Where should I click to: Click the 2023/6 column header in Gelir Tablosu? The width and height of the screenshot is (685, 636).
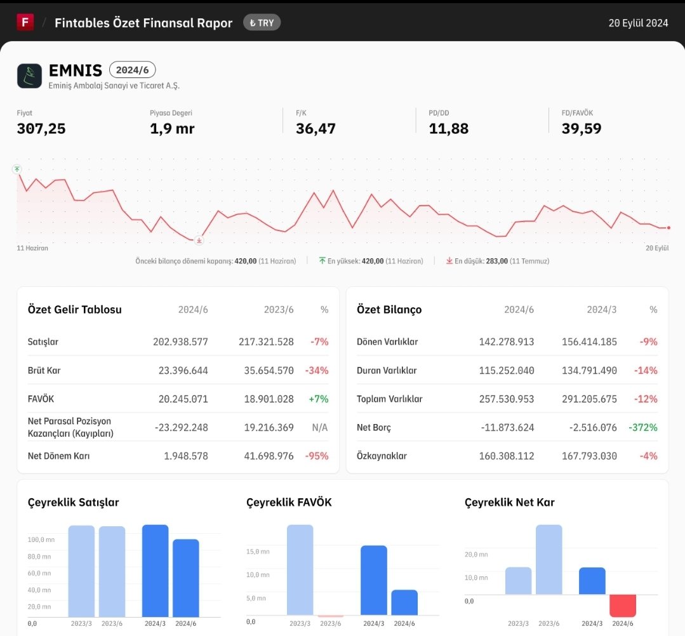(279, 310)
